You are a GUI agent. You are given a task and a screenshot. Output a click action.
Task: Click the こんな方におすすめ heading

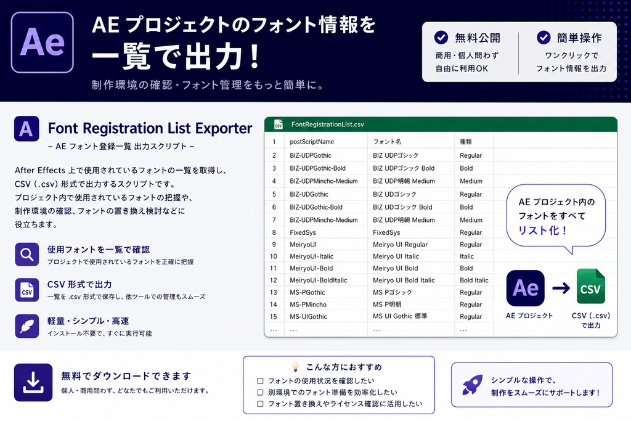click(344, 367)
